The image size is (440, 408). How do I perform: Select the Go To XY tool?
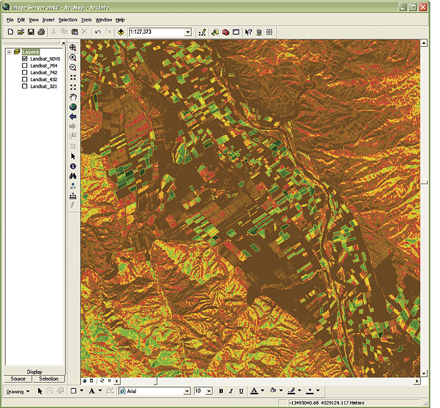point(73,186)
